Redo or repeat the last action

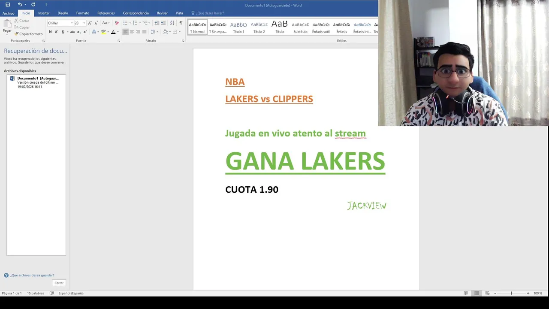pos(33,4)
